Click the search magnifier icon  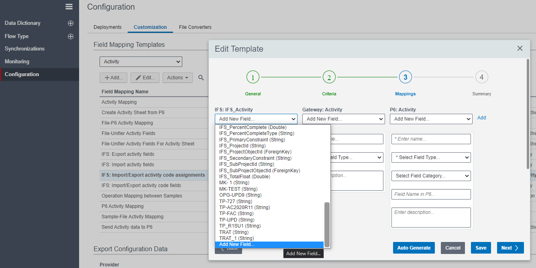tap(201, 78)
